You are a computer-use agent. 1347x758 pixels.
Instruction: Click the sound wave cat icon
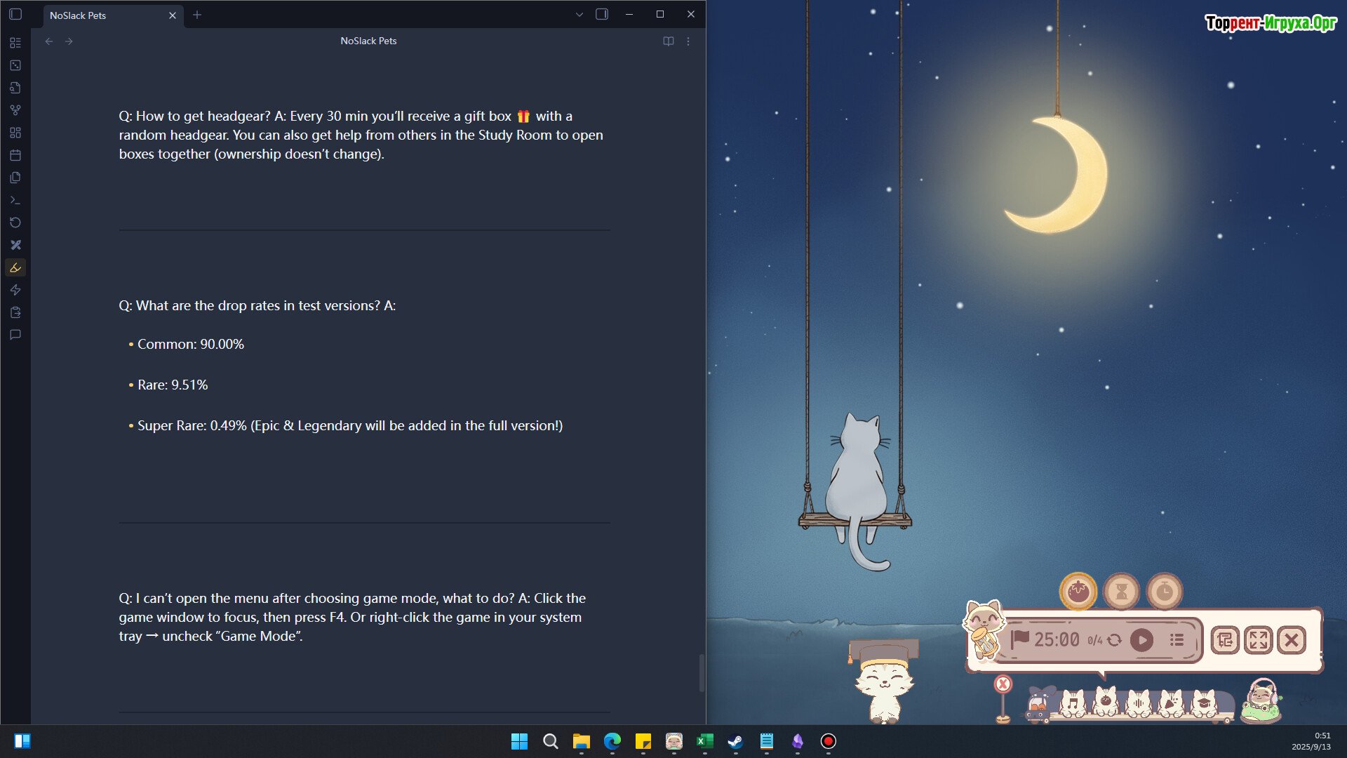[1138, 702]
